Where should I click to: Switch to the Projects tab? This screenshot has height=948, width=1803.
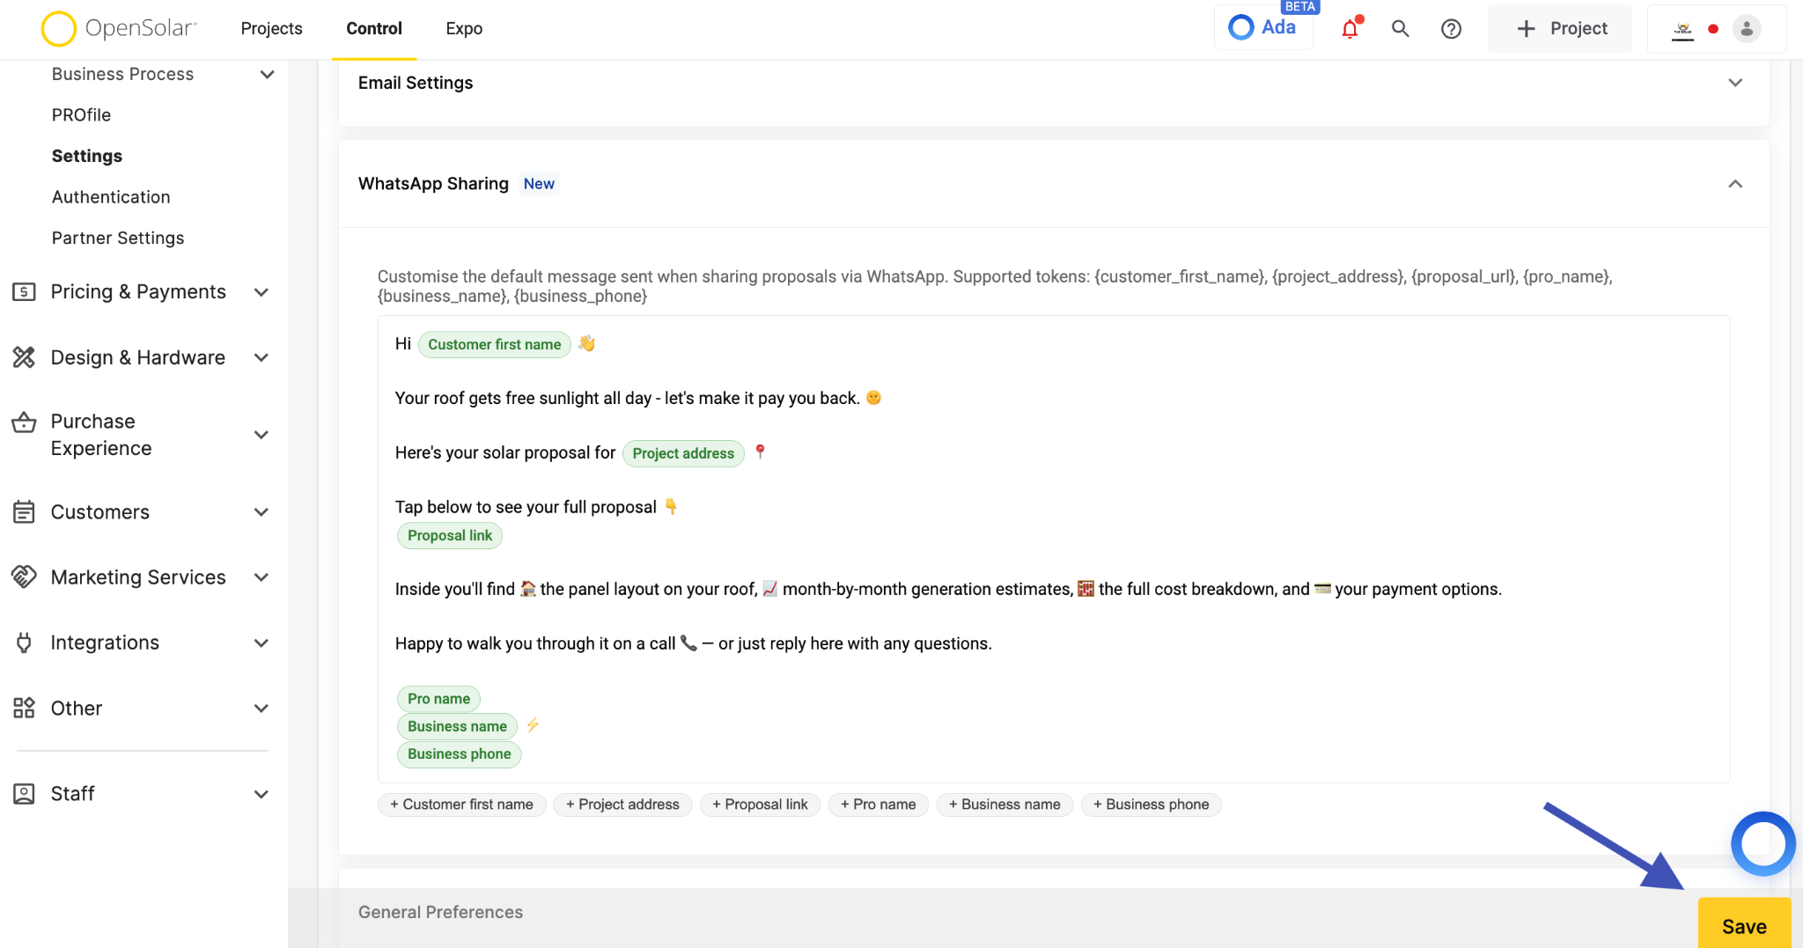[x=271, y=29]
